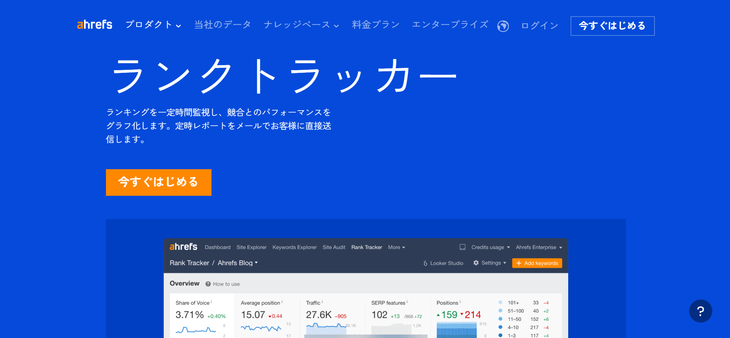Click the Settings dropdown arrow
Screen dimensions: 730x338
[x=505, y=263]
